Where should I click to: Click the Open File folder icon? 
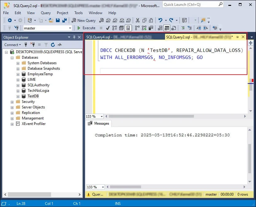(x=51, y=20)
